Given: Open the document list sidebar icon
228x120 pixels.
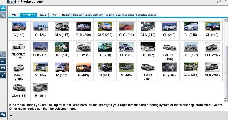Looking at the screenshot, I should pyautogui.click(x=3, y=15).
